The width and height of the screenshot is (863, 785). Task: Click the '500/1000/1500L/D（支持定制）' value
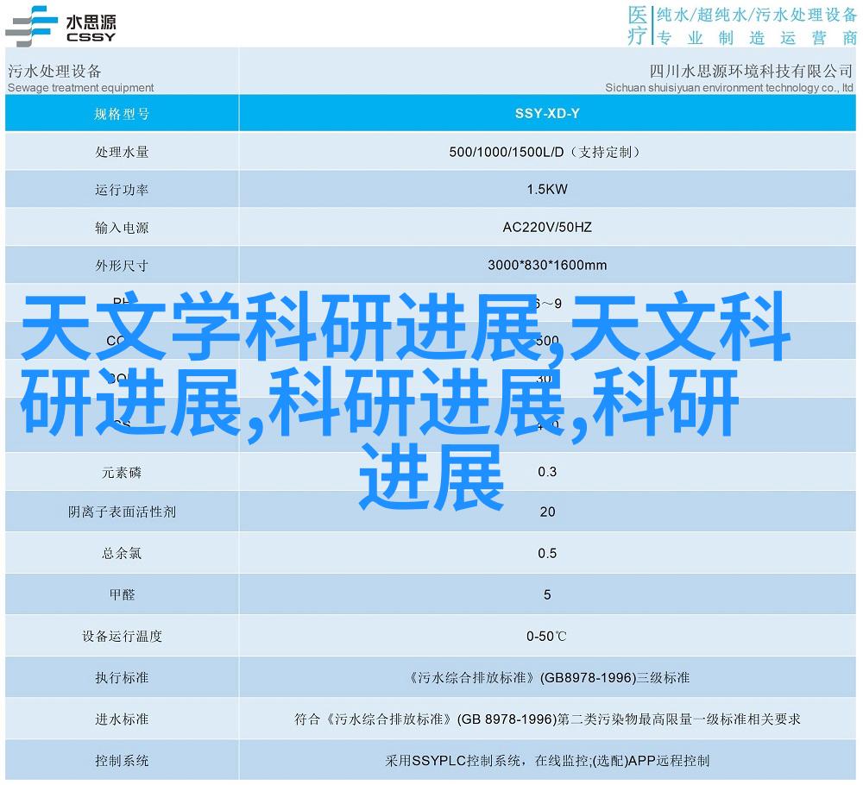545,152
